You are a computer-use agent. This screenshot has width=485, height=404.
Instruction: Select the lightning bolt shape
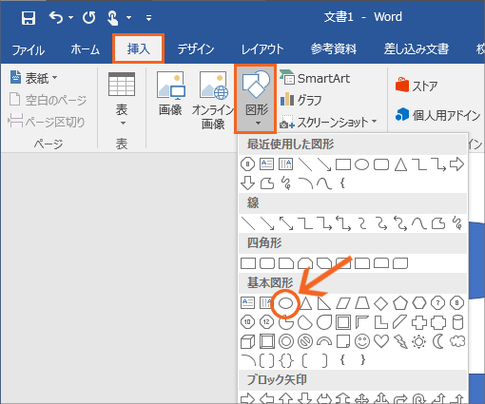[400, 341]
